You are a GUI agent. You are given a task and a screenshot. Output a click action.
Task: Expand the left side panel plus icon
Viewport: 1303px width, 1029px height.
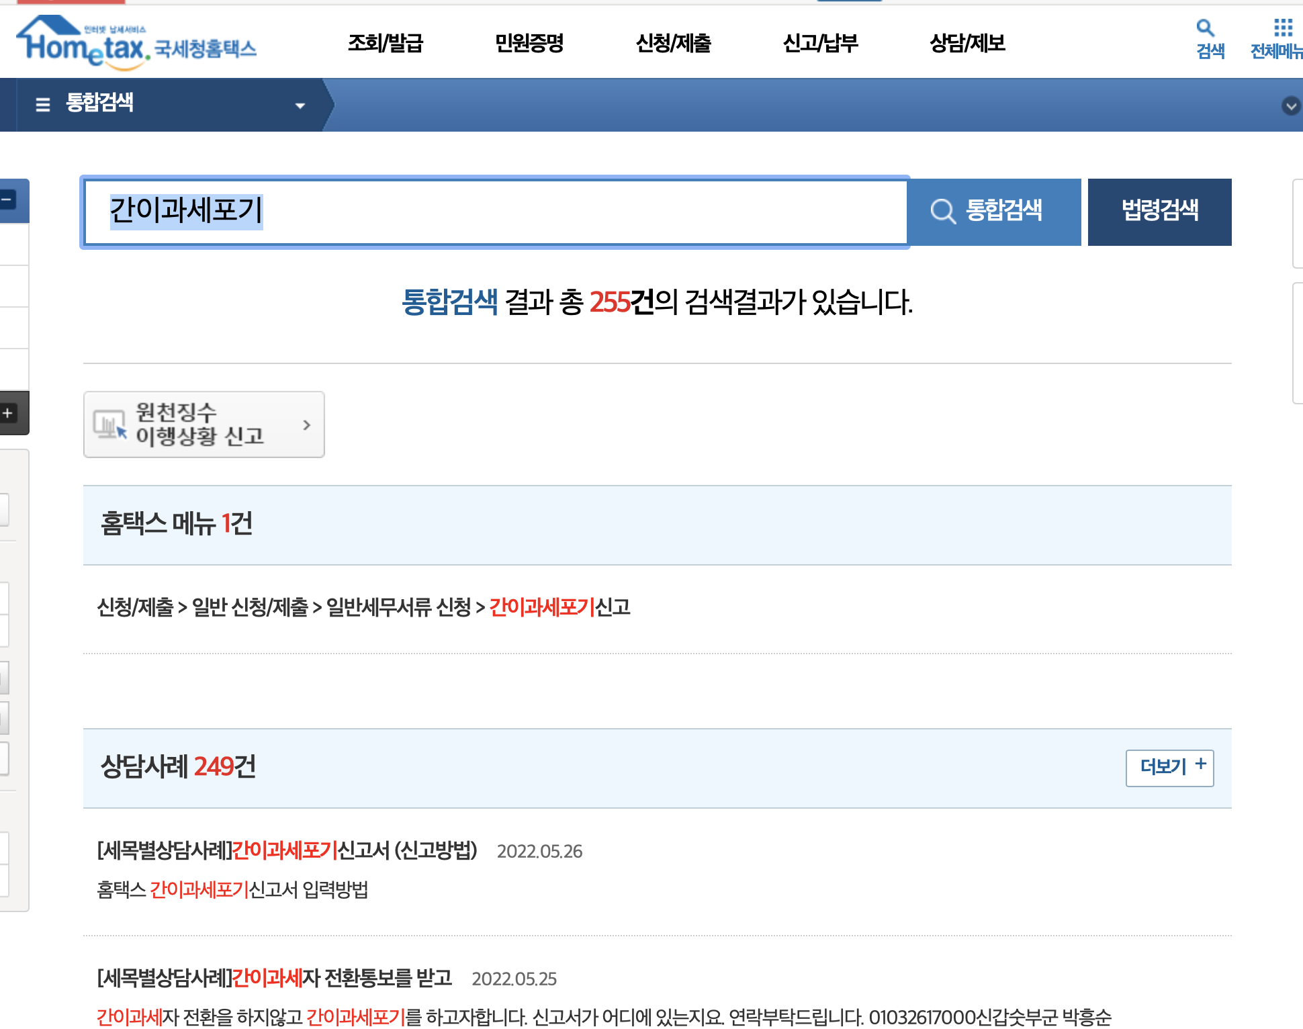tap(8, 413)
